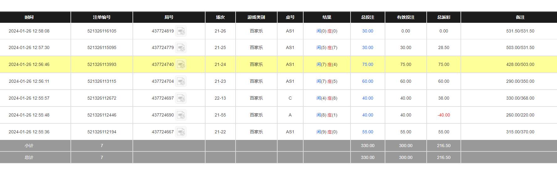Select the 总派彩 column header
This screenshot has width=557, height=173.
click(x=444, y=17)
